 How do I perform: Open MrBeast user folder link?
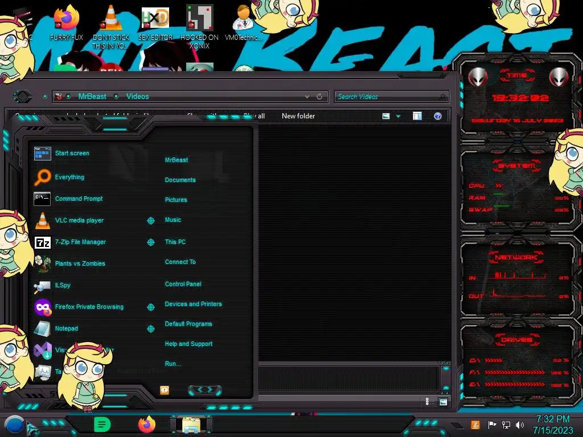[176, 160]
